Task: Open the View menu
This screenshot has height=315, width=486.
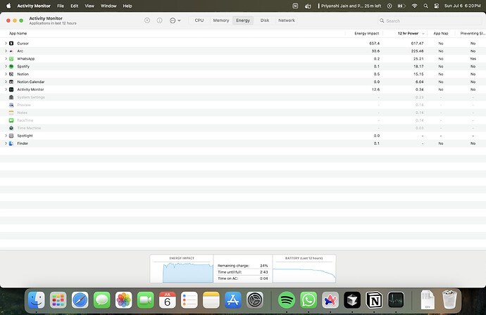Action: (89, 6)
